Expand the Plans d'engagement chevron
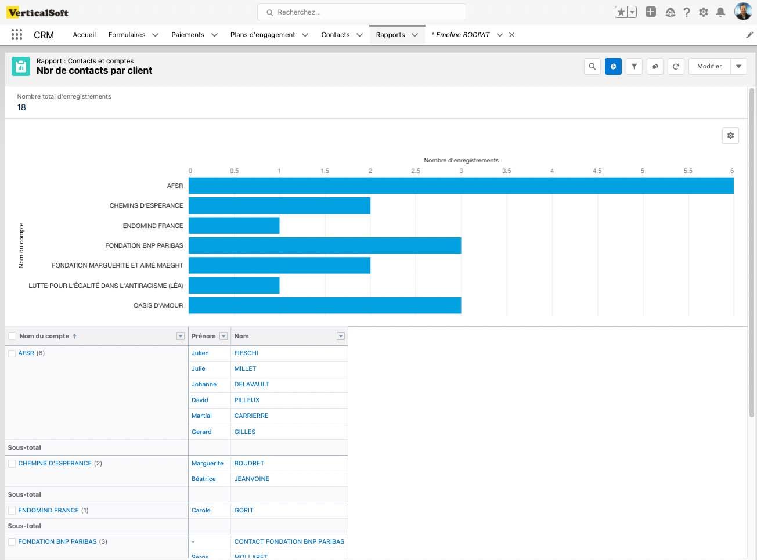The image size is (757, 560). tap(305, 35)
